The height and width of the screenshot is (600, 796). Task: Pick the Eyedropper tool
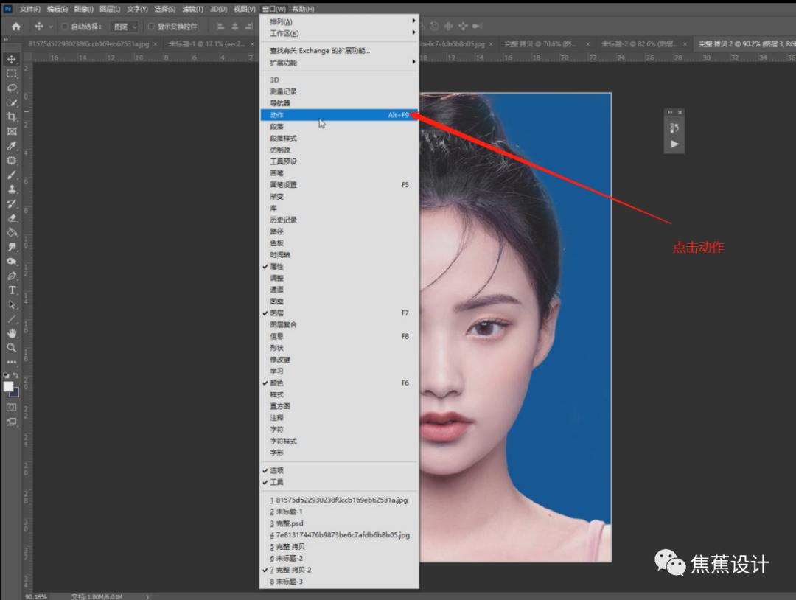click(11, 144)
